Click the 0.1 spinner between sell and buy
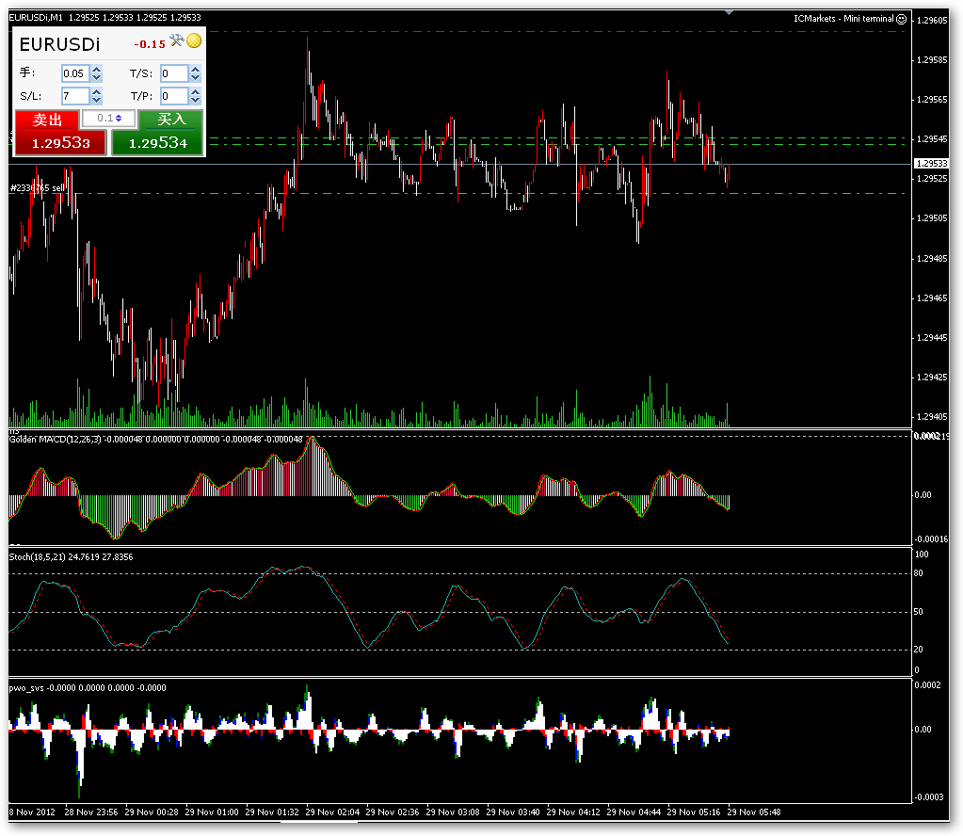The image size is (963, 836). [108, 118]
